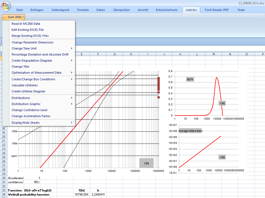The height and width of the screenshot is (198, 265).
Task: Select row 25 header
Action: pyautogui.click(x=4, y=157)
